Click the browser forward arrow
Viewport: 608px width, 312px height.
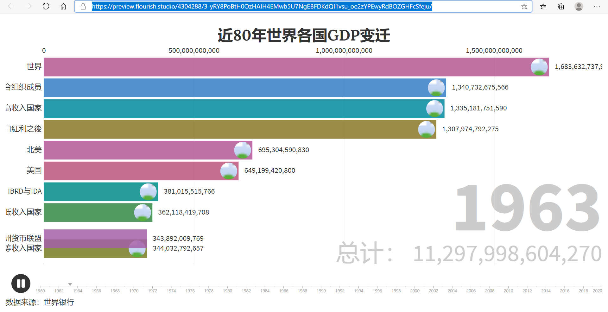pos(28,6)
